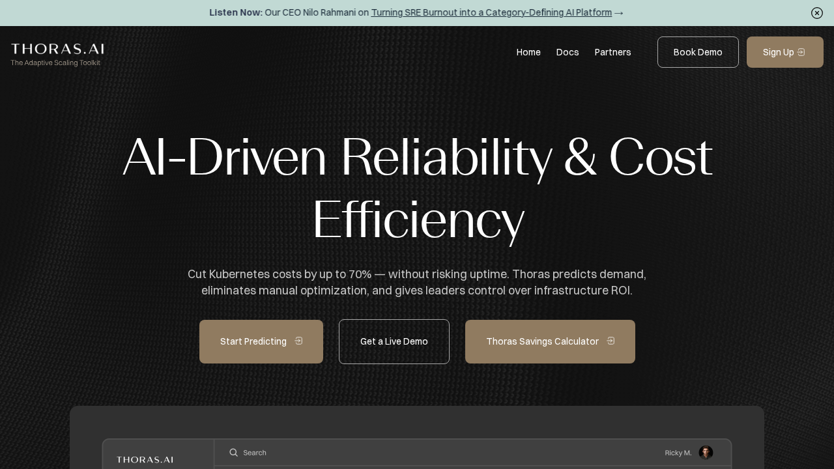The image size is (834, 469).
Task: Click Ricky M. profile avatar
Action: point(706,453)
